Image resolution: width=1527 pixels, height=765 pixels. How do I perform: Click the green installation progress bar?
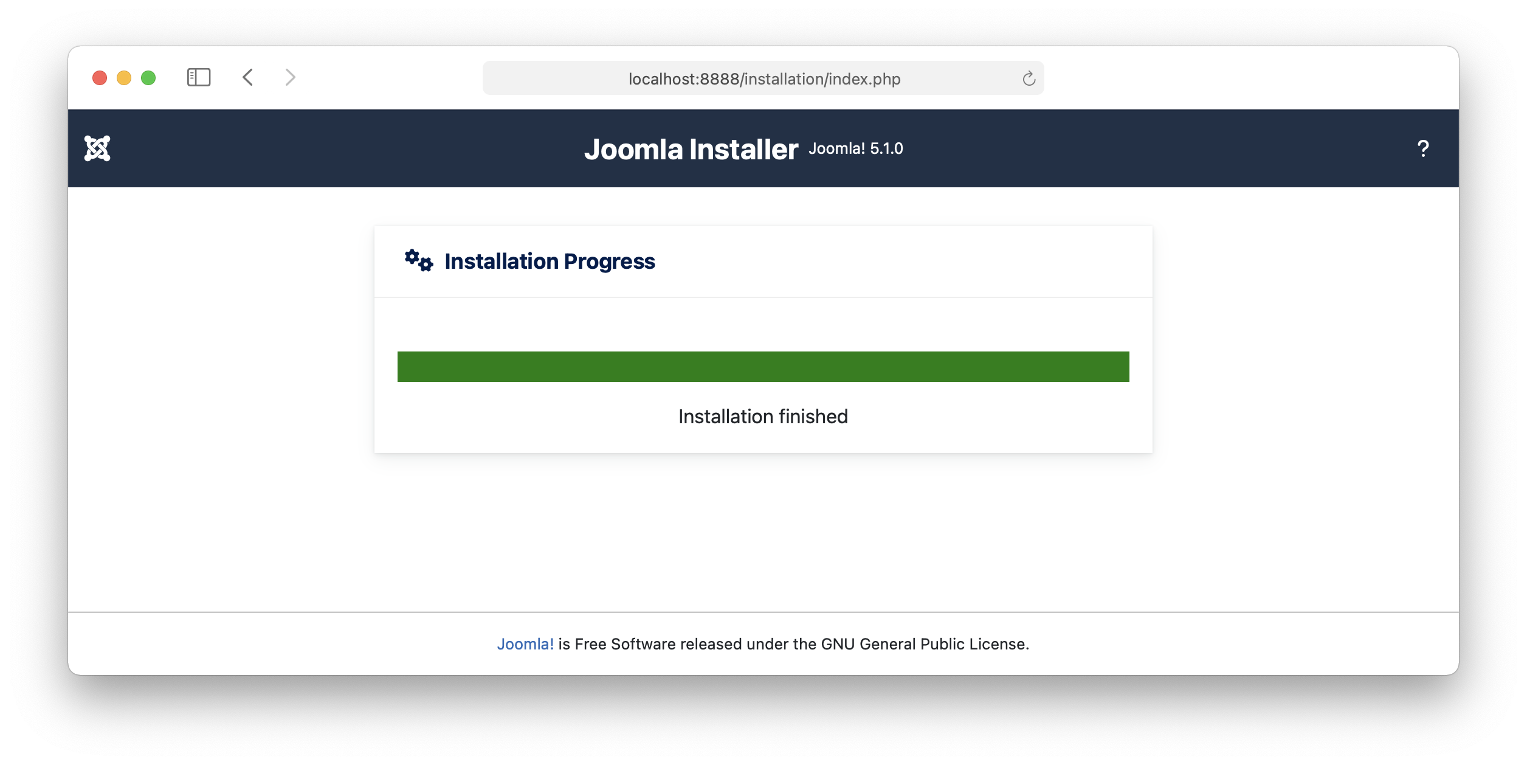[763, 367]
